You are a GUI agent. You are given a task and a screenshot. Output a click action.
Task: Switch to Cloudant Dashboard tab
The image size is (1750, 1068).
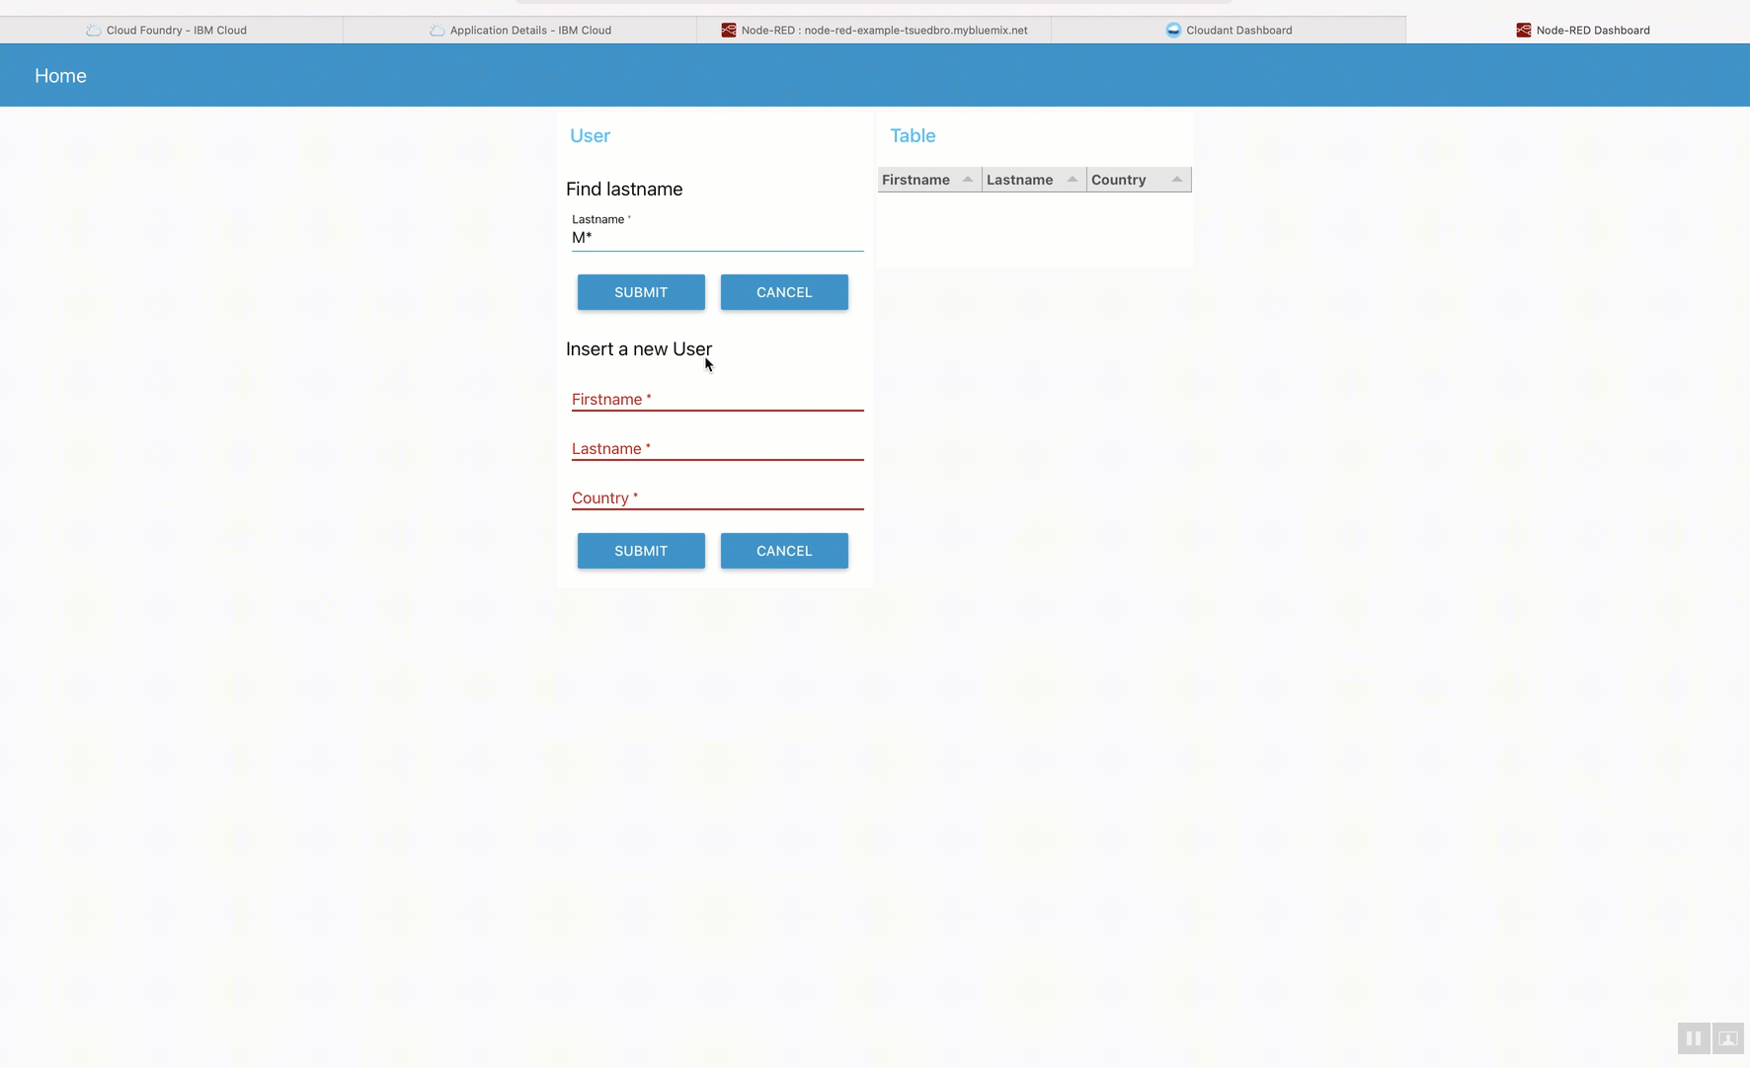1229,30
